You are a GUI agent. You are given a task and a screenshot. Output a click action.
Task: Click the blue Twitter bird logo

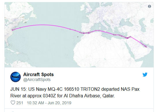145,74
